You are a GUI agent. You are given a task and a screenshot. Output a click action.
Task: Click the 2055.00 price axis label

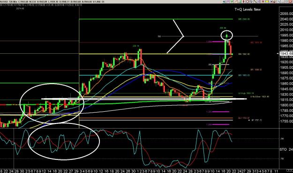pos(286,14)
